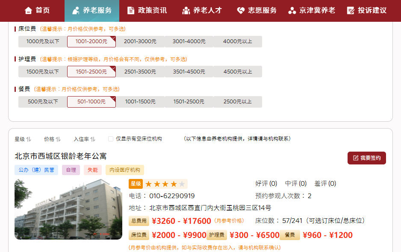The image size is (401, 252).
Task: Select 500元及以下 meal fee option
Action: pyautogui.click(x=43, y=102)
